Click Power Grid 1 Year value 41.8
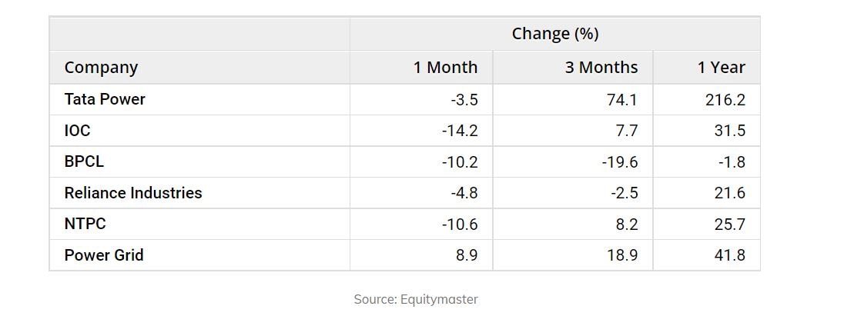 729,255
